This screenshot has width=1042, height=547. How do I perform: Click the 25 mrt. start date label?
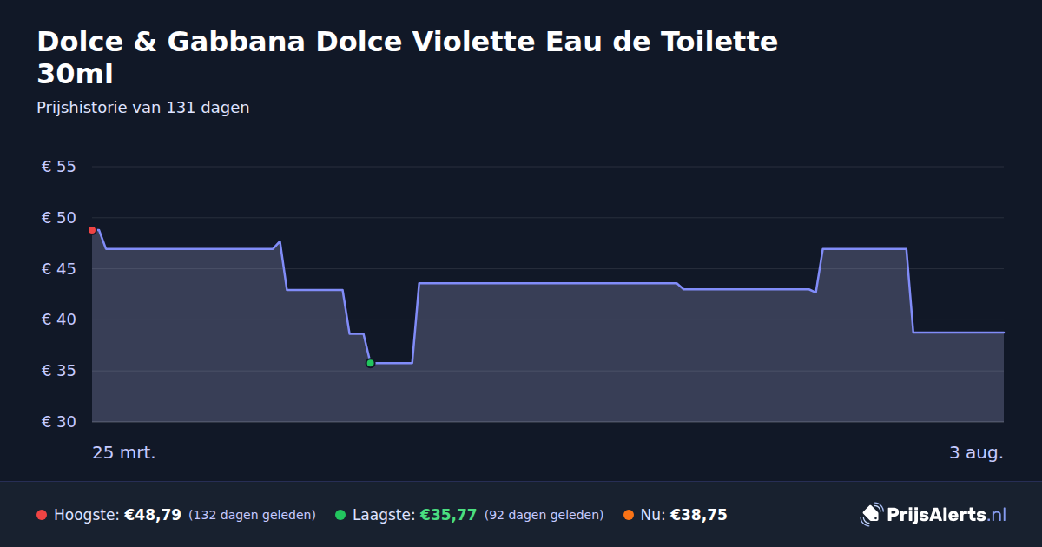click(x=124, y=453)
